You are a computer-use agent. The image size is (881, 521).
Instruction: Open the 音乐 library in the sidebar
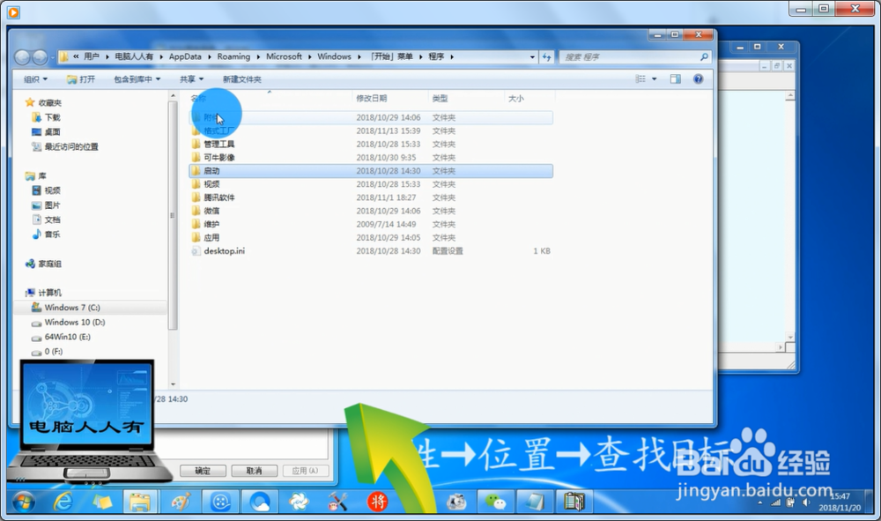click(46, 234)
